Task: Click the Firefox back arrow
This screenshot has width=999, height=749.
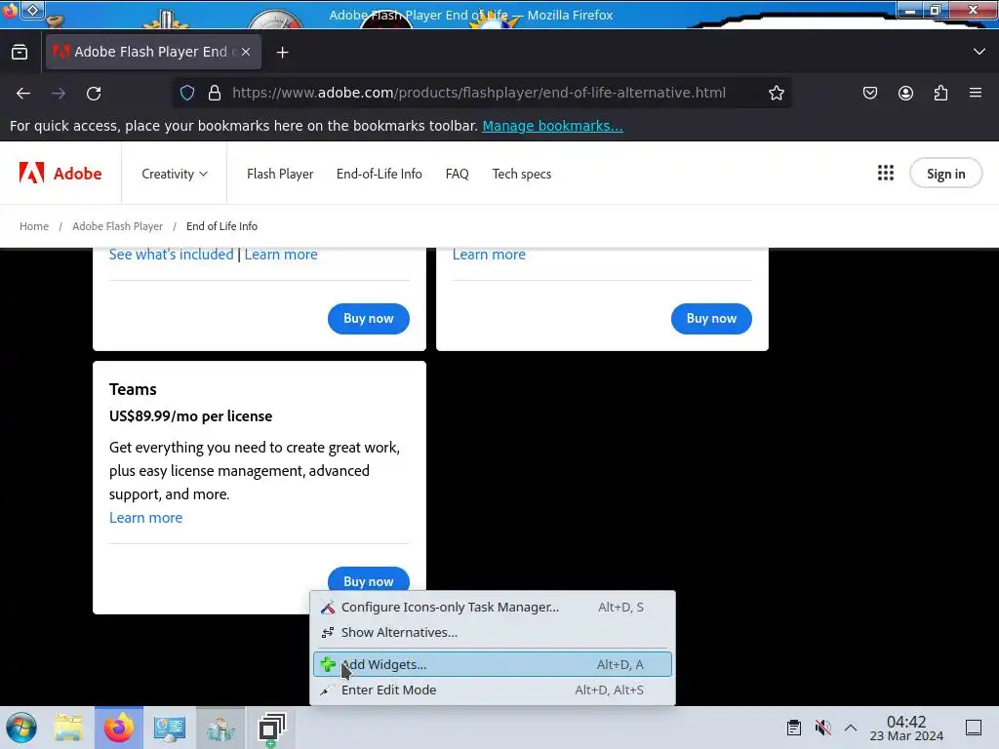Action: click(x=23, y=93)
